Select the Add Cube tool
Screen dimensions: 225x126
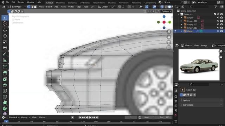[x=5, y=67]
